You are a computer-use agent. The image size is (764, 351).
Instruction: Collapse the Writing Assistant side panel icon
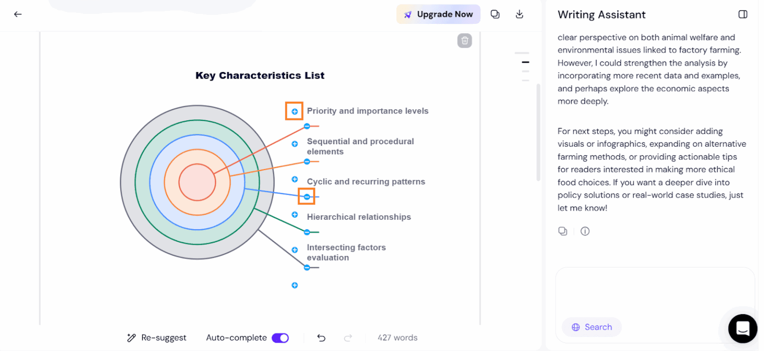(x=743, y=14)
